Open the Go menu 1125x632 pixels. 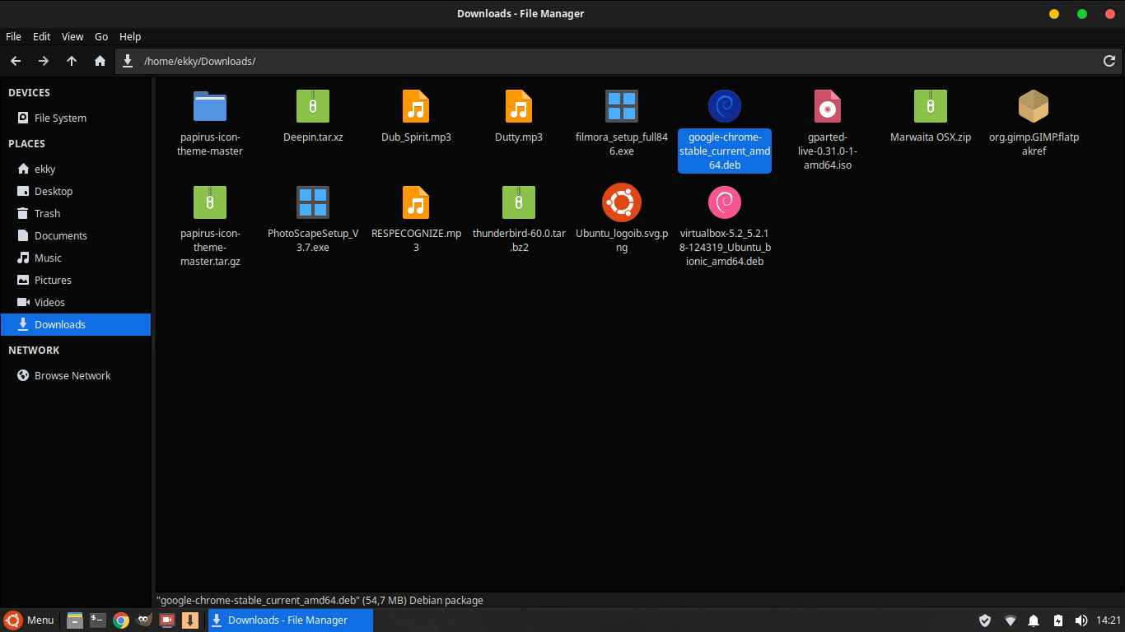tap(101, 37)
